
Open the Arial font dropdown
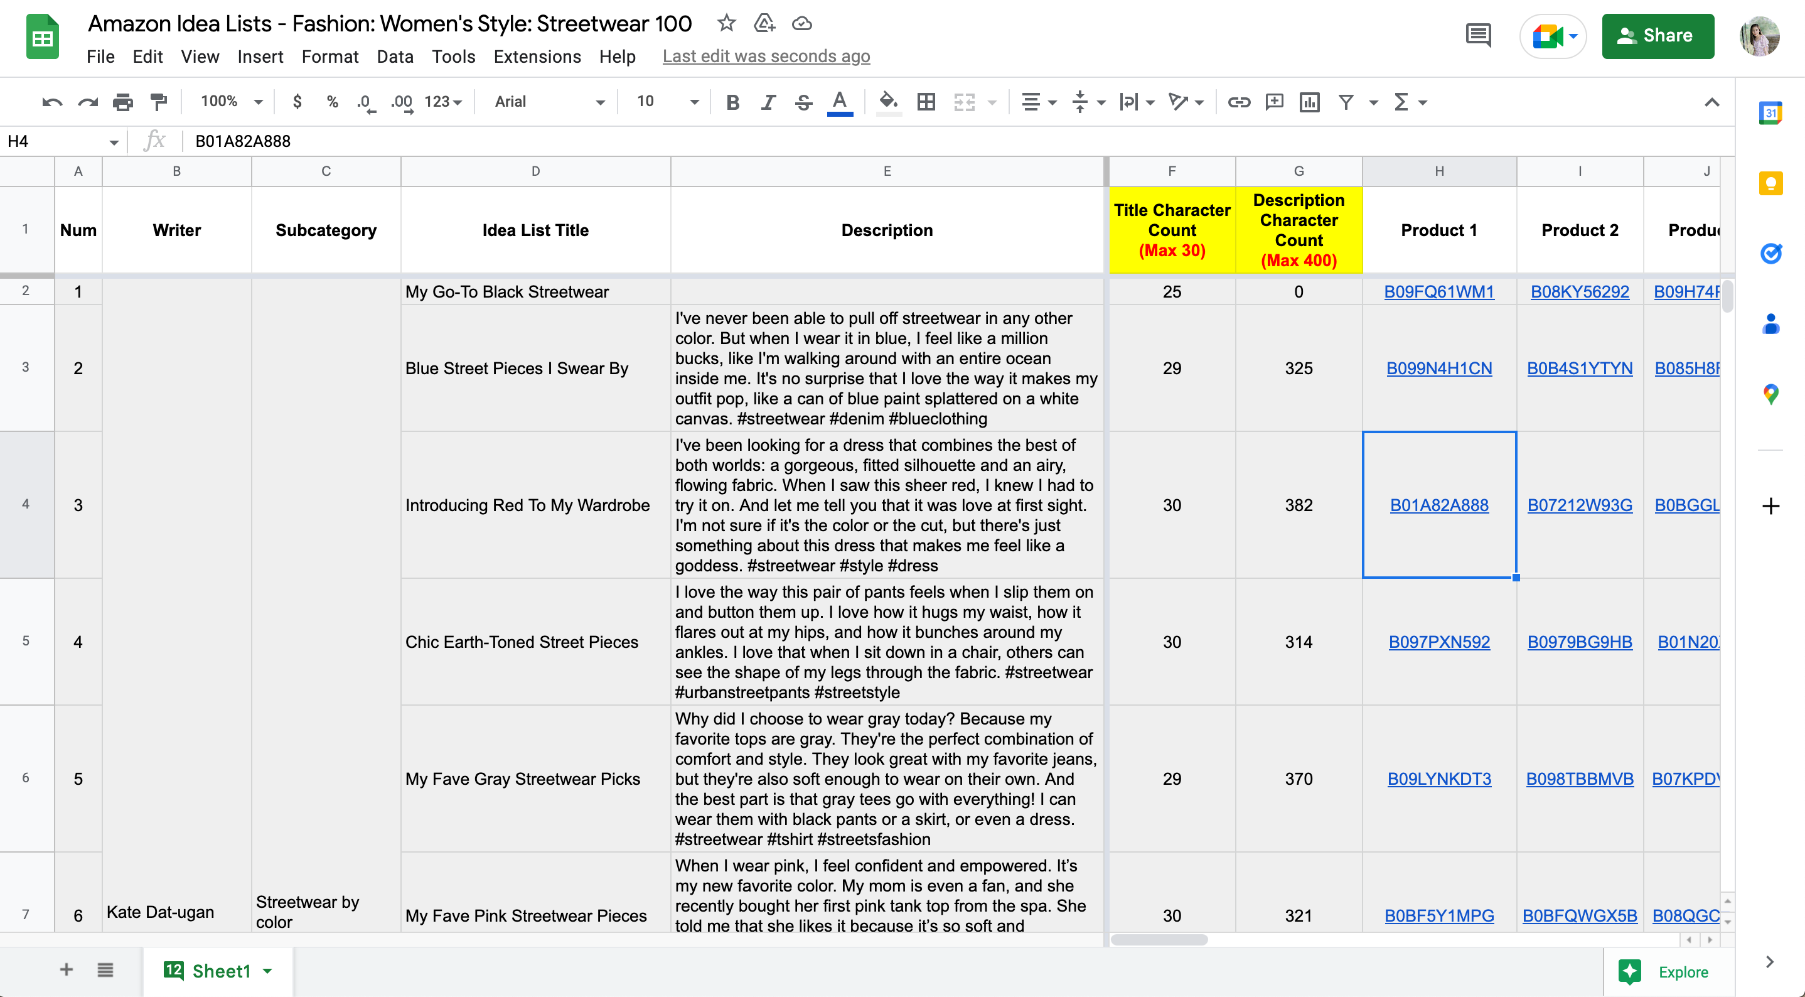click(x=549, y=102)
